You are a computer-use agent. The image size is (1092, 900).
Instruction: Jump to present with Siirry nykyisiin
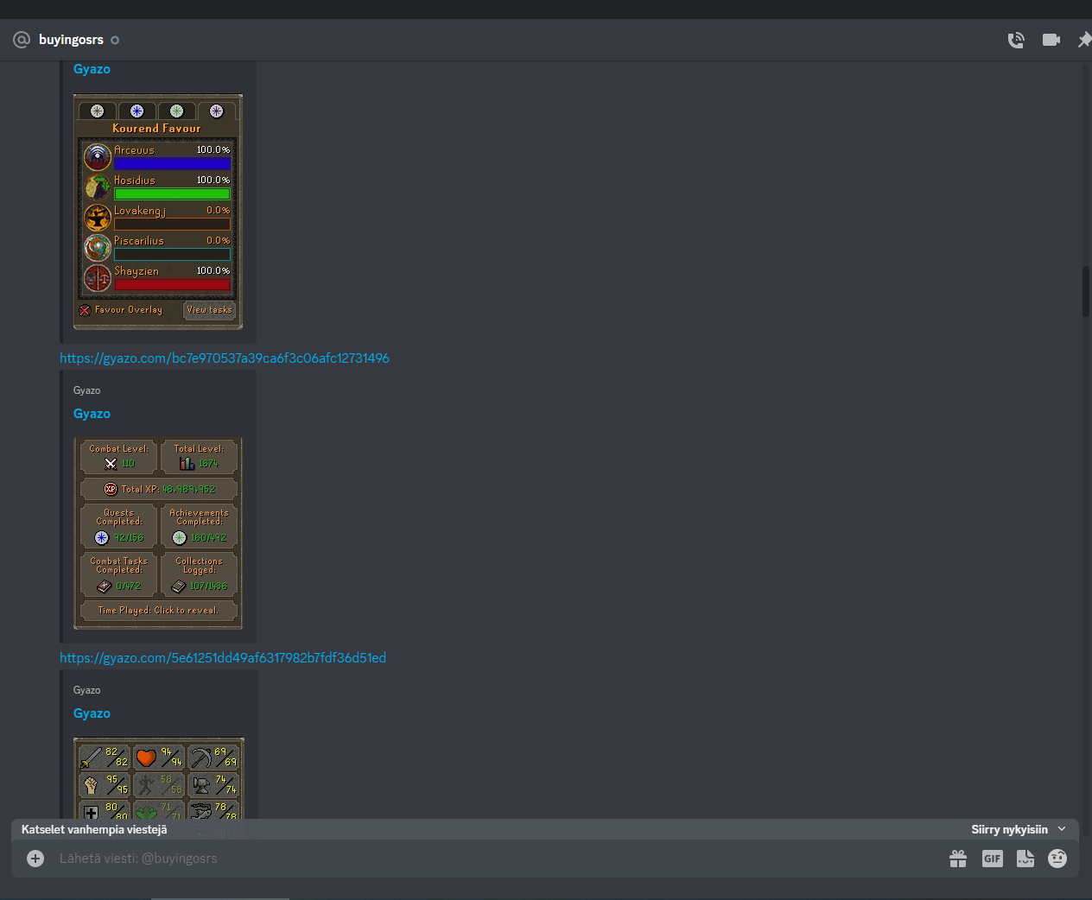[x=1009, y=829]
